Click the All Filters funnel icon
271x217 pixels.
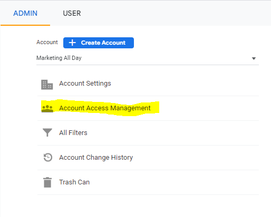pyautogui.click(x=47, y=132)
